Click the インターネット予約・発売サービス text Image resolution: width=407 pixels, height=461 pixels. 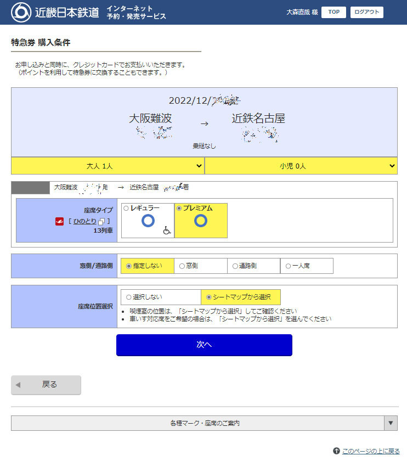click(x=137, y=12)
